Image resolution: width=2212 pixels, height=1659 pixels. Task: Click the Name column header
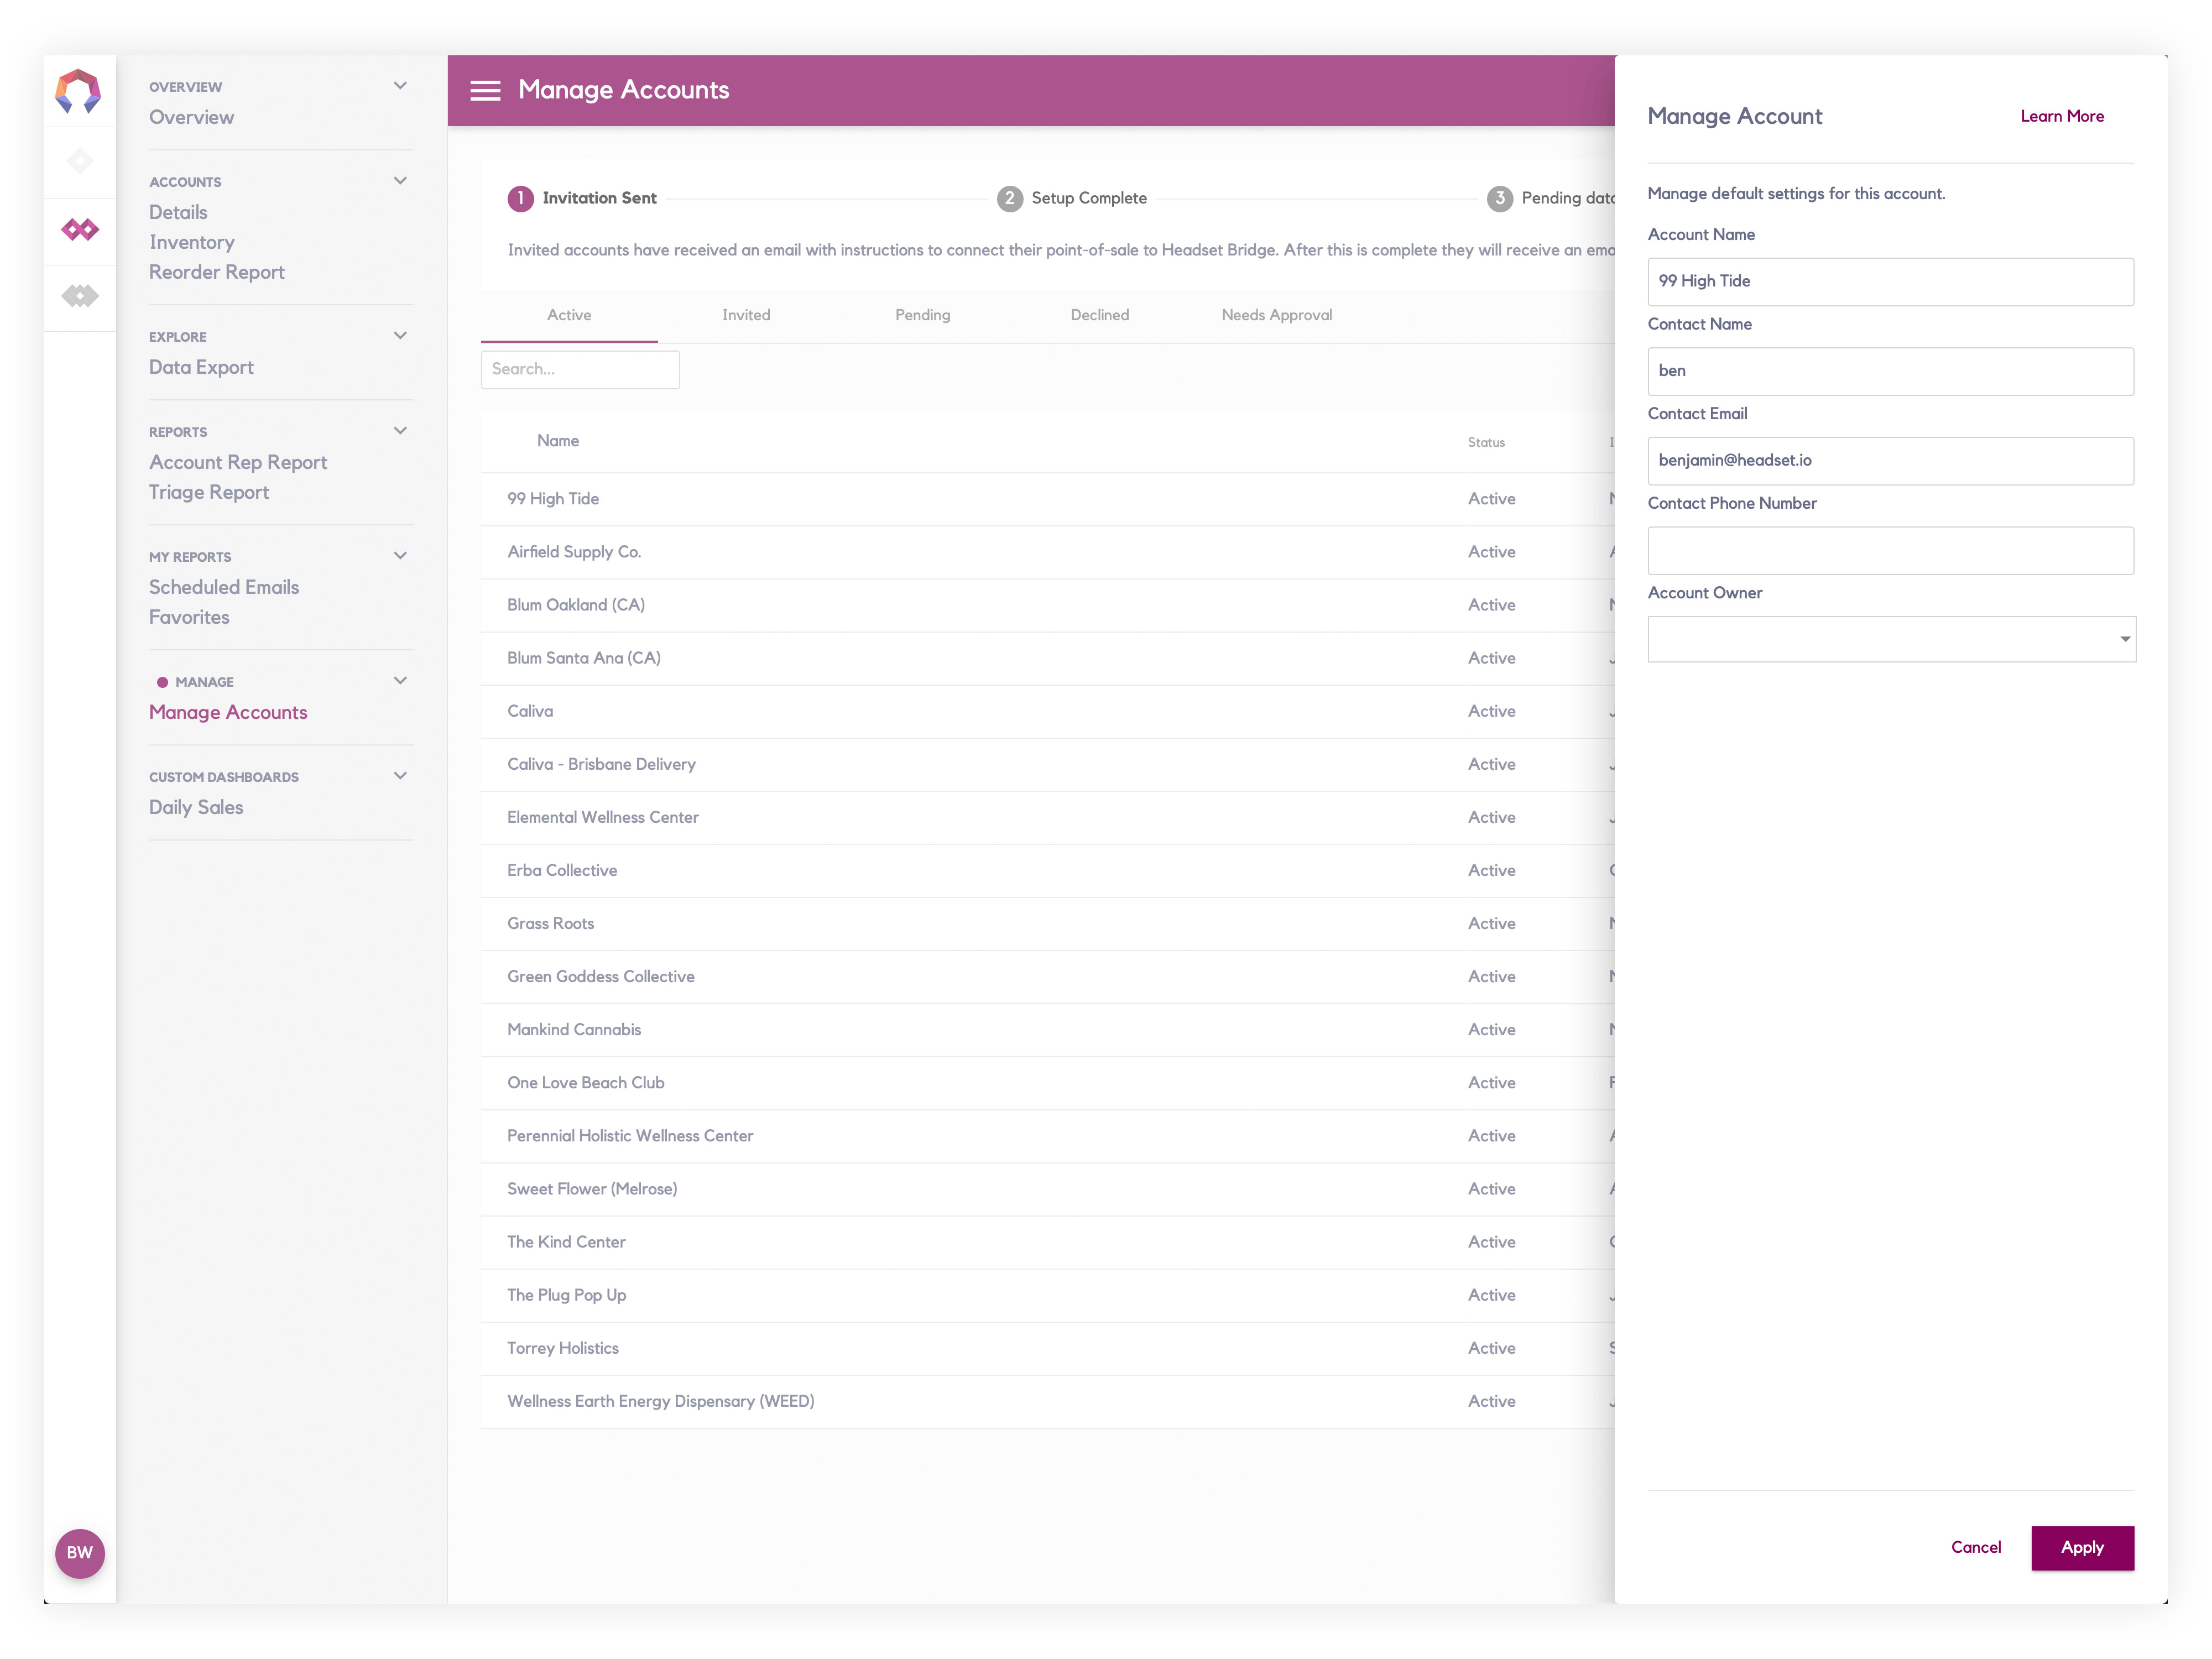tap(558, 441)
